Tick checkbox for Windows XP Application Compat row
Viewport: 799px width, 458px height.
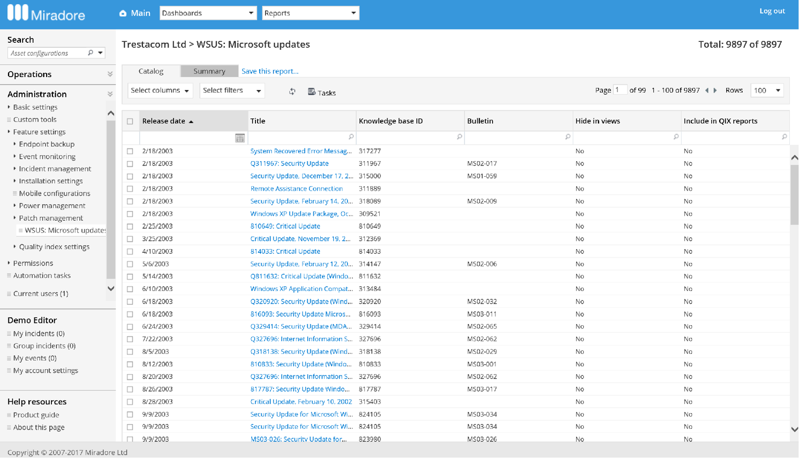130,289
